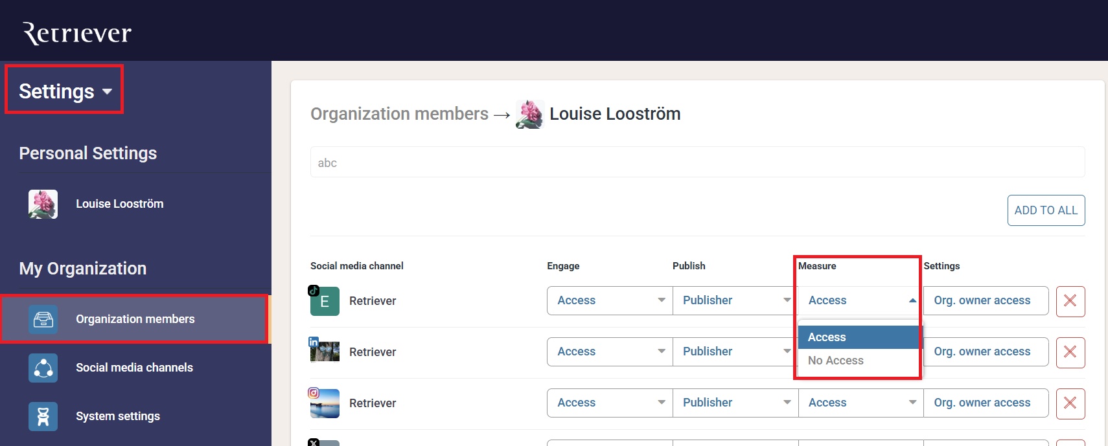The width and height of the screenshot is (1108, 446).
Task: Click the Settings column header in table
Action: click(x=941, y=266)
